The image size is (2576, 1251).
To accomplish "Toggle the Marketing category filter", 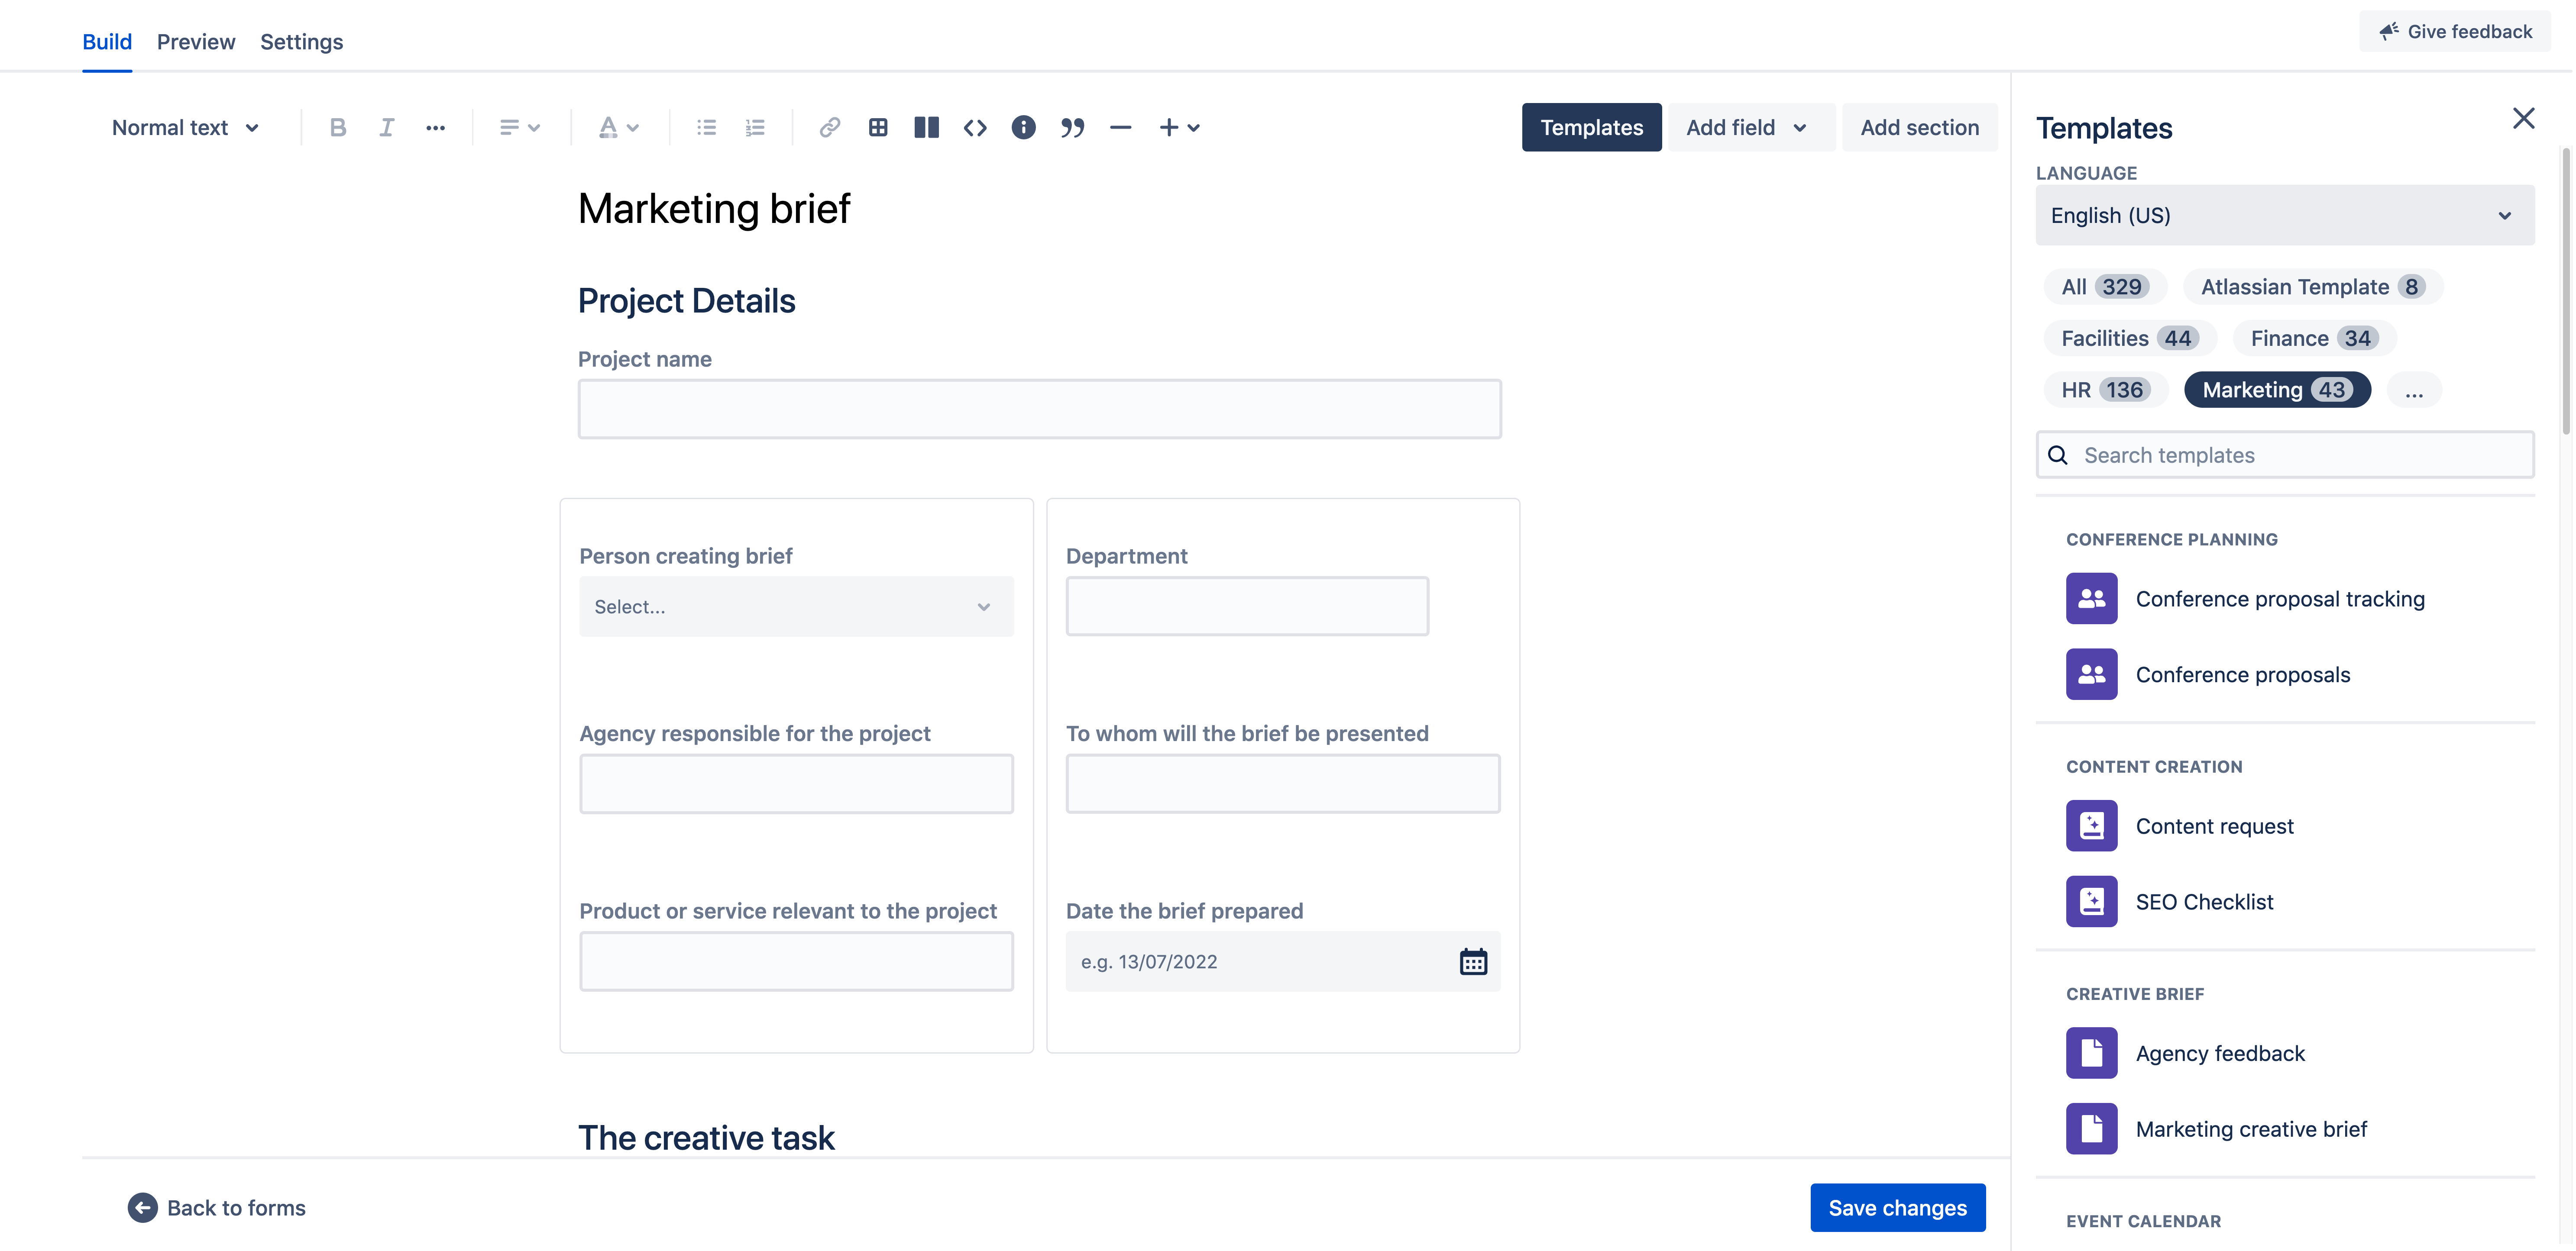I will pyautogui.click(x=2277, y=390).
